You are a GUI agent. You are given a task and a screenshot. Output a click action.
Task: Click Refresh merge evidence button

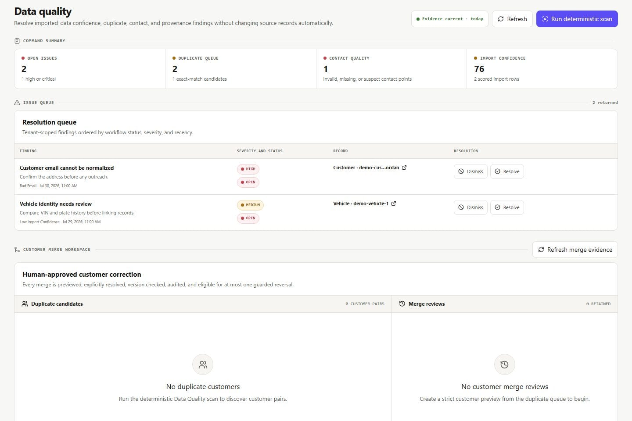coord(575,250)
